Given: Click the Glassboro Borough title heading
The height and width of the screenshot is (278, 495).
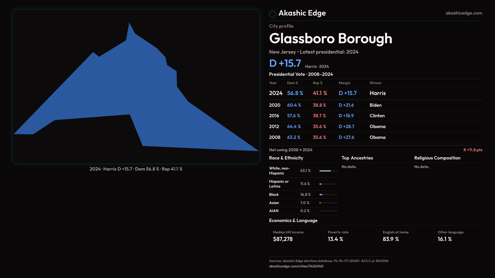Looking at the screenshot, I should (330, 39).
